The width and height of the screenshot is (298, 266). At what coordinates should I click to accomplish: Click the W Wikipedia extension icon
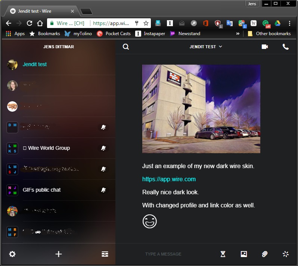[254, 24]
